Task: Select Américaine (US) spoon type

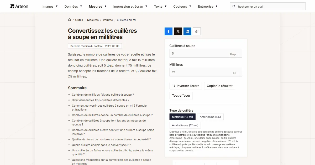Action: [x=210, y=117]
